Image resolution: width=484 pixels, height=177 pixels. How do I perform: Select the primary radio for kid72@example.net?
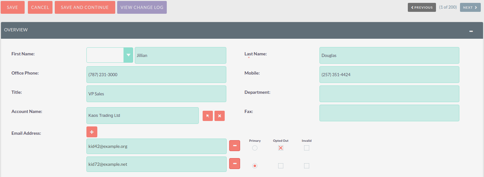255,166
